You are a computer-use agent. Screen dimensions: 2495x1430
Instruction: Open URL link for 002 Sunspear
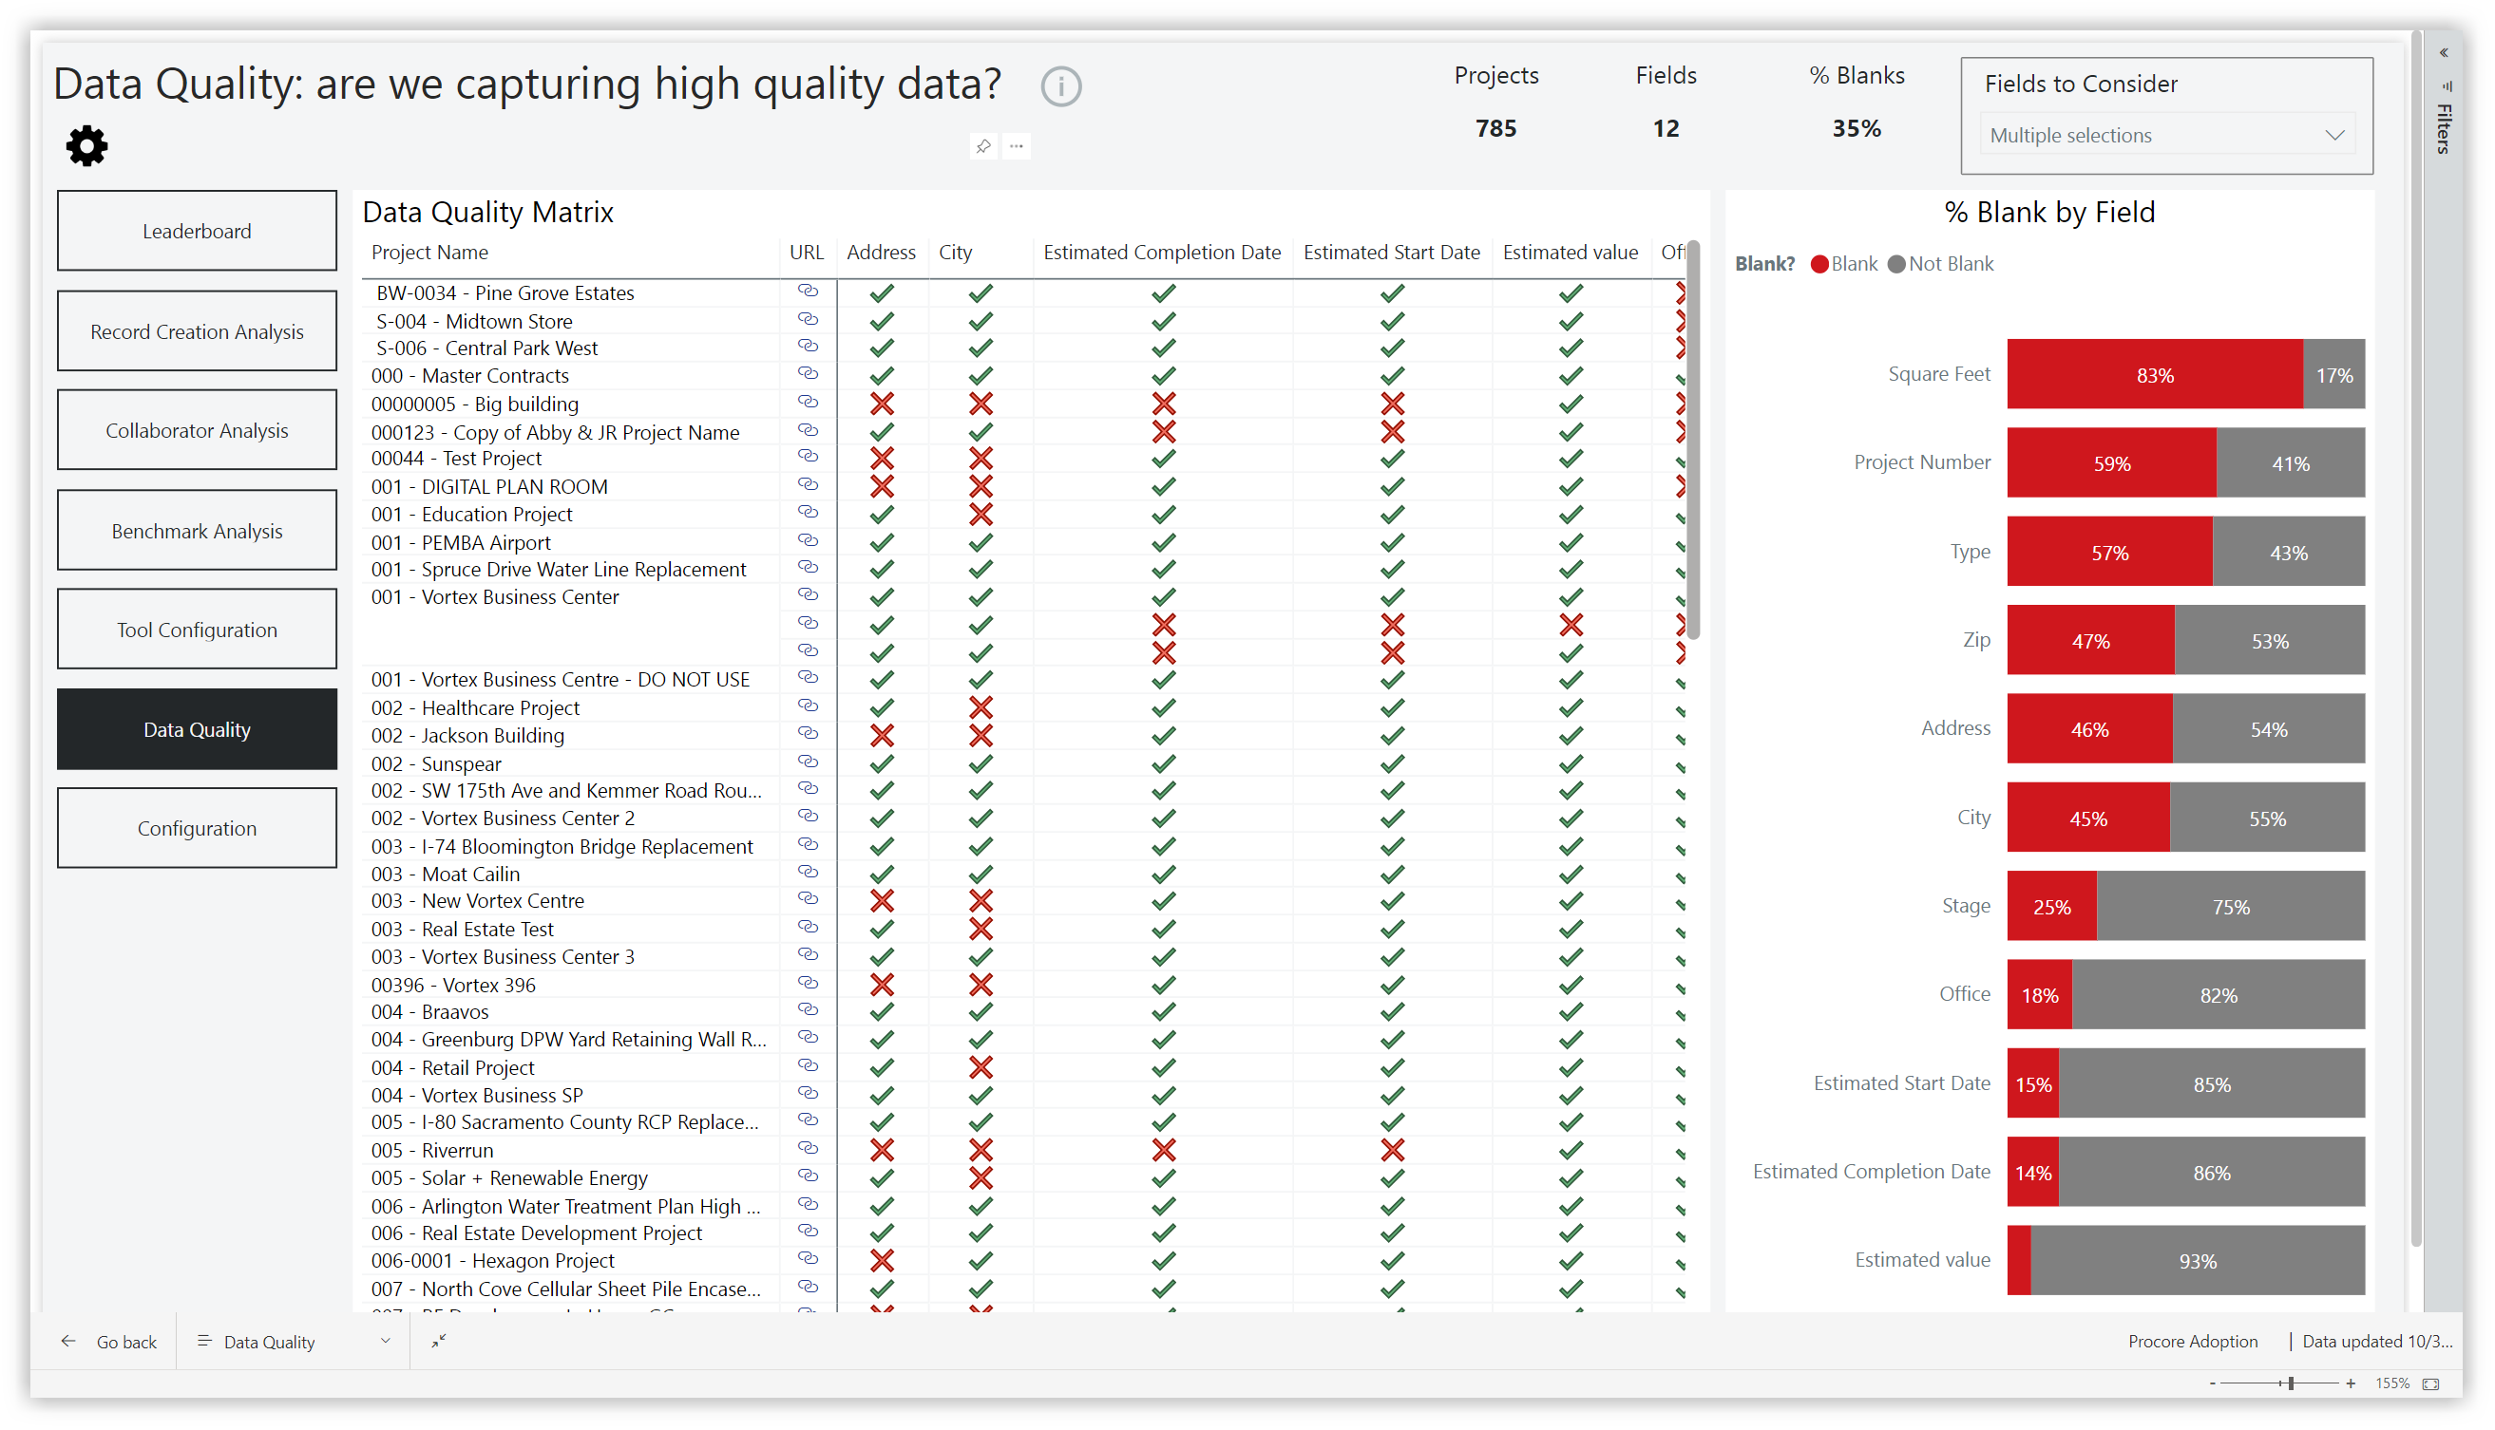[808, 762]
